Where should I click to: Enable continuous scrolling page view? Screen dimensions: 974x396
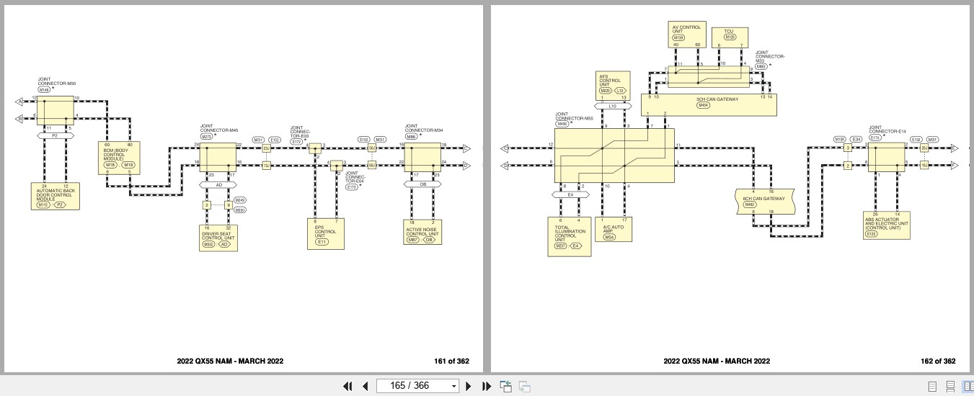(950, 386)
